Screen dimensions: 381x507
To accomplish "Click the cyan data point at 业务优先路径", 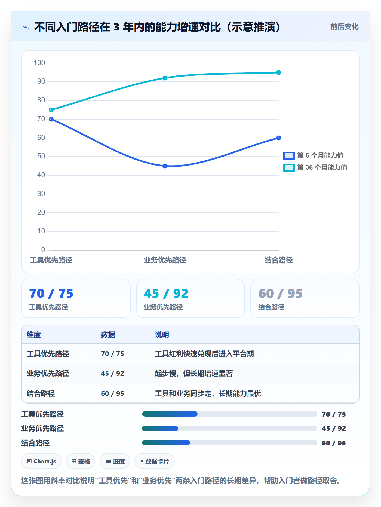I will (165, 78).
